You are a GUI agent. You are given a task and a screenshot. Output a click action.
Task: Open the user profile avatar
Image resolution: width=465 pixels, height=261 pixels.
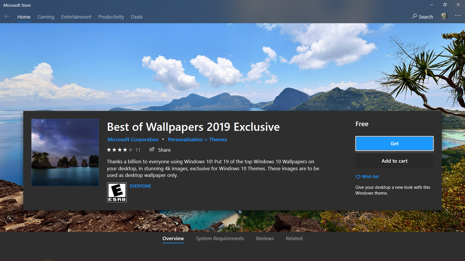tap(444, 16)
